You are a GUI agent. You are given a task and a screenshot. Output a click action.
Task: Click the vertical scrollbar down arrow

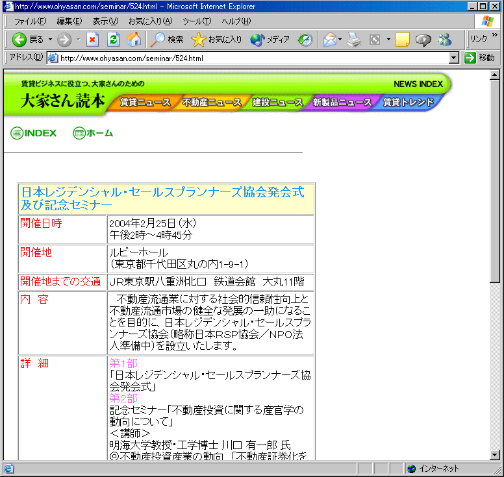(x=495, y=455)
